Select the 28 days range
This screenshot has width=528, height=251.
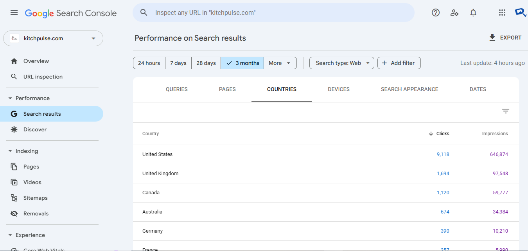(206, 63)
